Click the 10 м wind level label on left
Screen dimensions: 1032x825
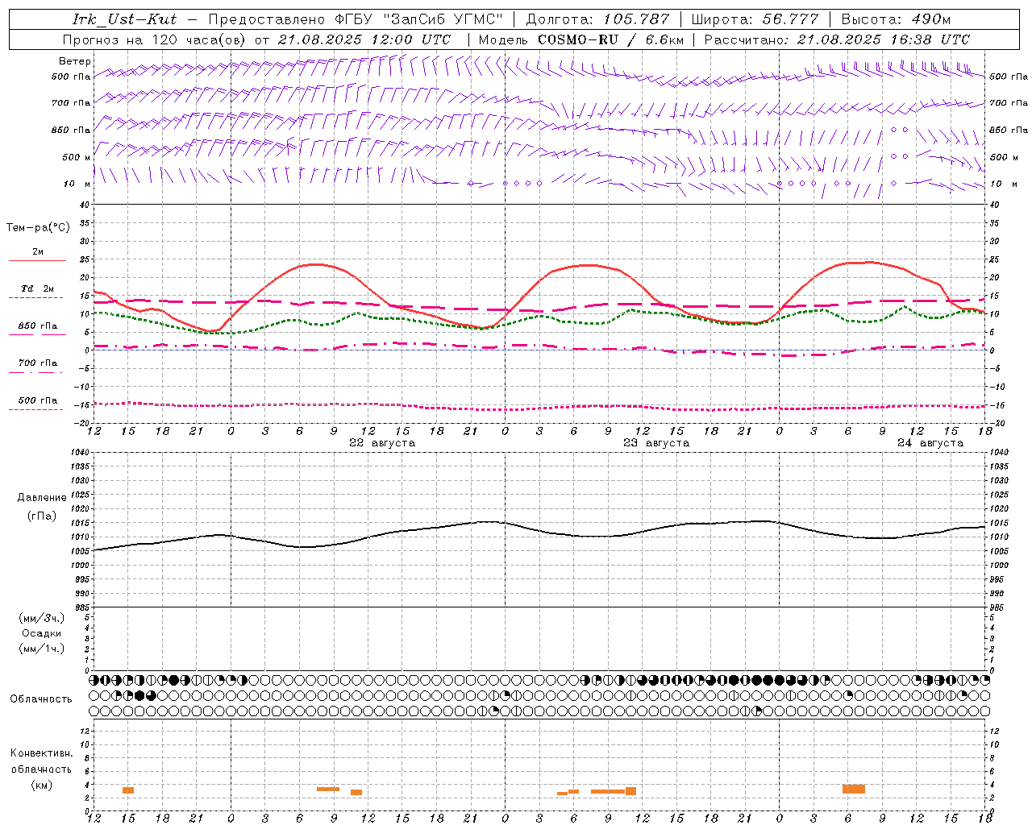[x=77, y=184]
